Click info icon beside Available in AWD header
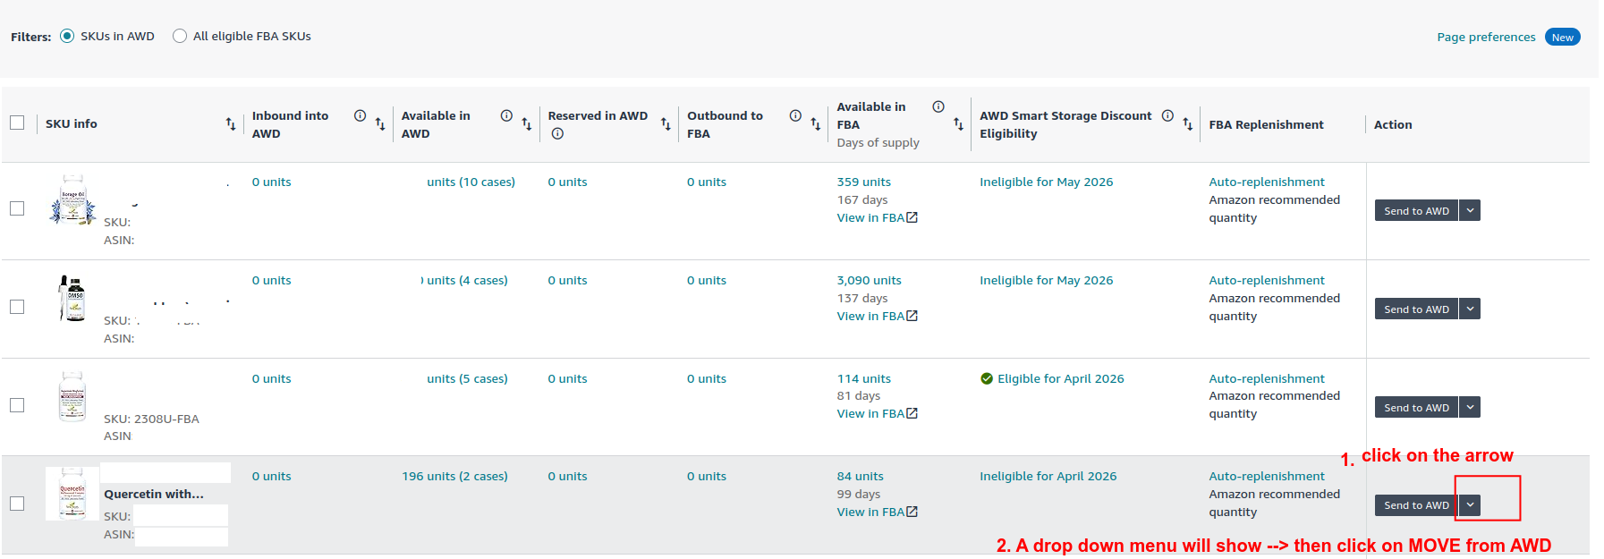 tap(506, 116)
